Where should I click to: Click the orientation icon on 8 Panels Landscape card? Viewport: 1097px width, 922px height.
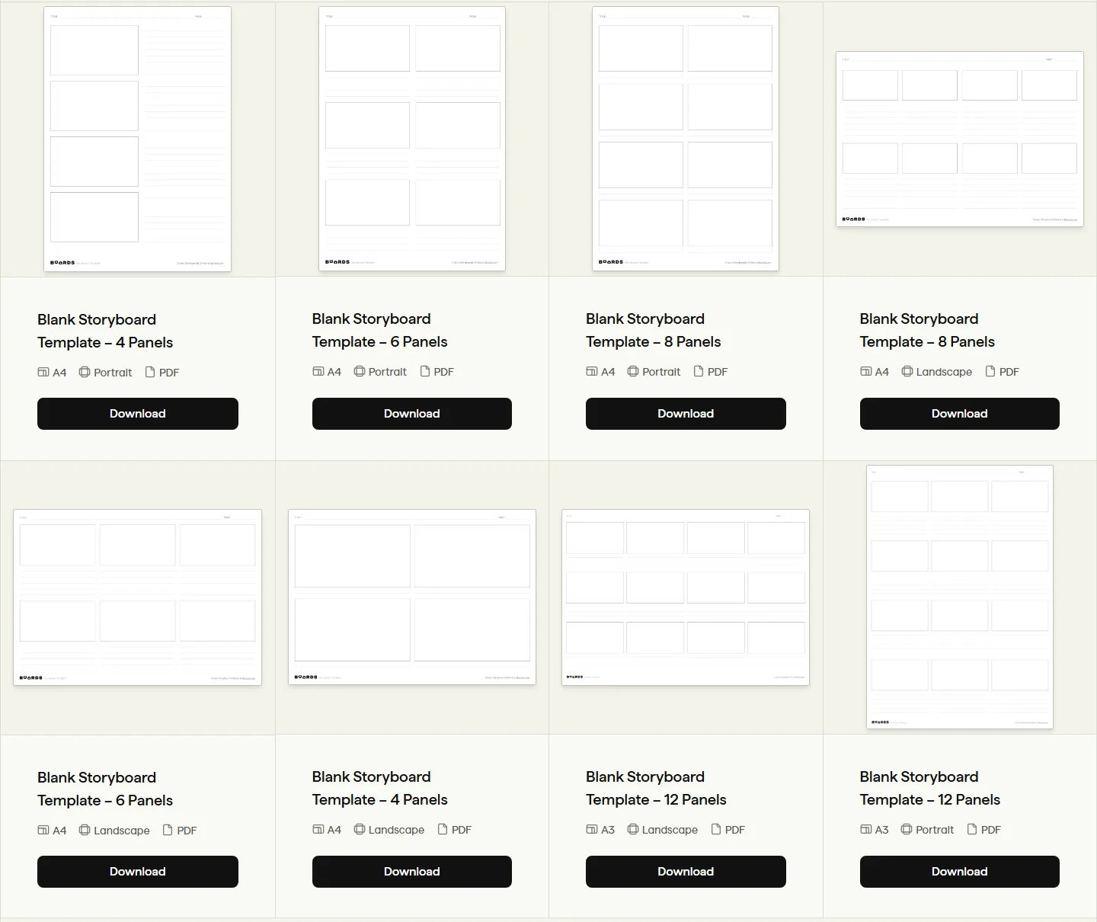[907, 371]
